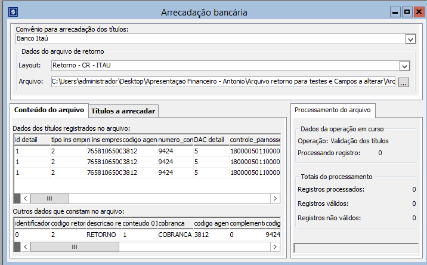Select the Processamento do arquivo tab
Screen dimensions: 427x265
333,110
